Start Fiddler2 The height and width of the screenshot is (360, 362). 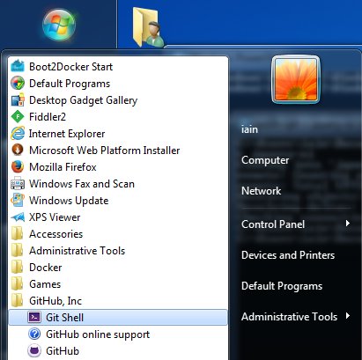[48, 117]
